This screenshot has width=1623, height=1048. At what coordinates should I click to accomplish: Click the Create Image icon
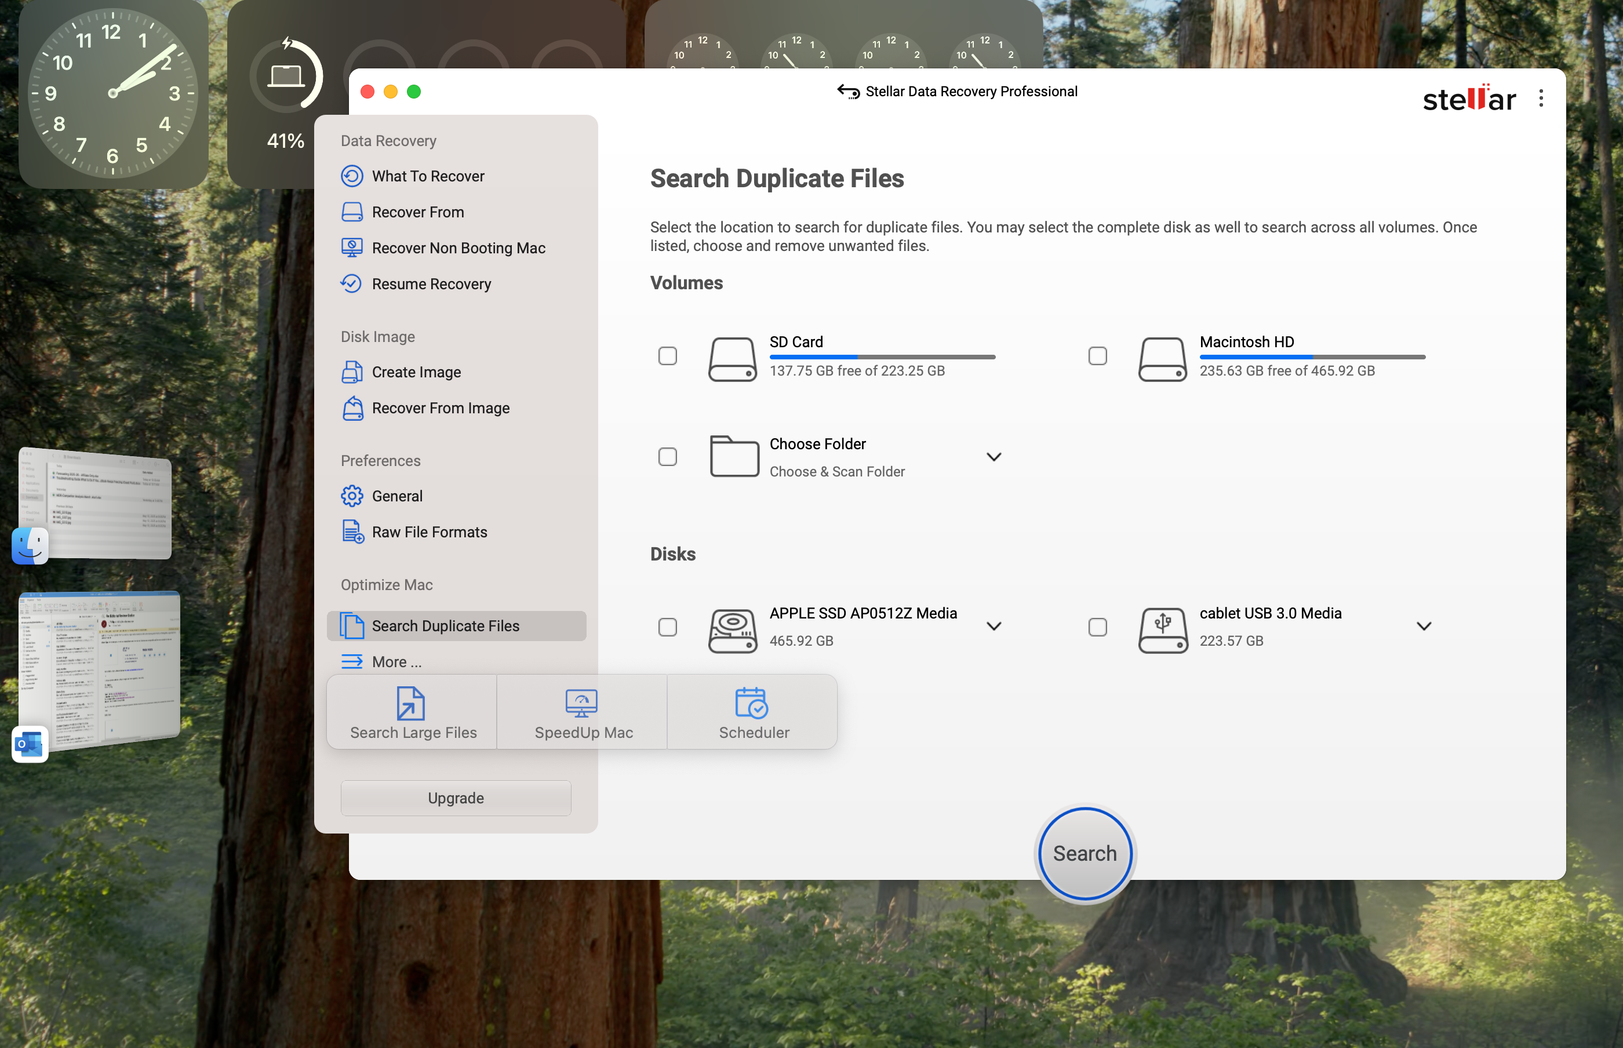(352, 372)
